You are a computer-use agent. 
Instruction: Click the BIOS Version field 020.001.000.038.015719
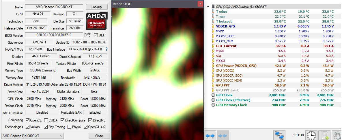(54, 35)
